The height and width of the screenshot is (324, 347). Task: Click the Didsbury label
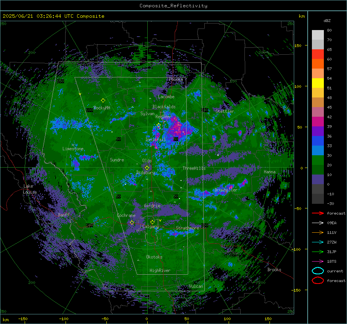click(x=146, y=173)
